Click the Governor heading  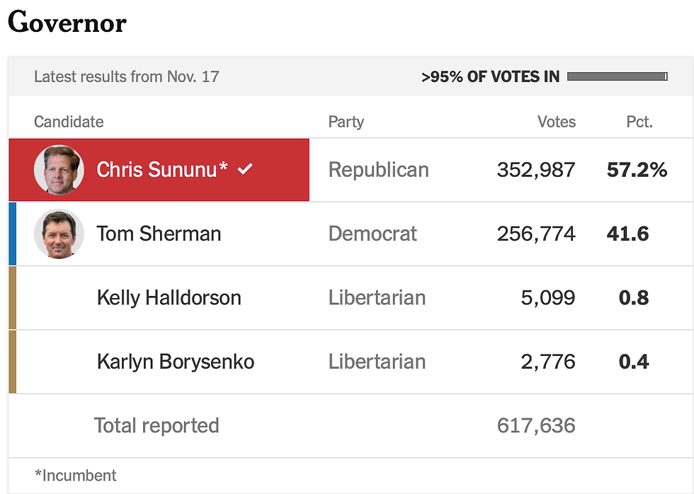click(x=67, y=22)
